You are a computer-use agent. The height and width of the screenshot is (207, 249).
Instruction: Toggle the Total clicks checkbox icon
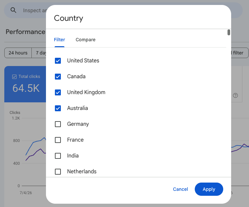14,77
